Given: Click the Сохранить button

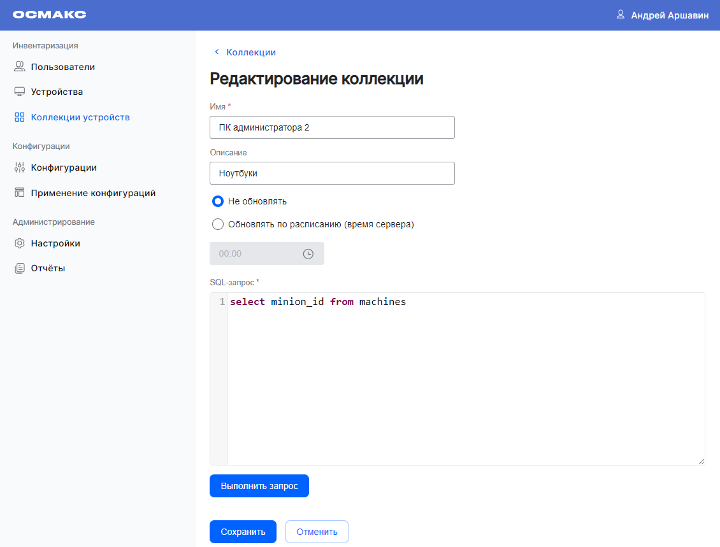Looking at the screenshot, I should pyautogui.click(x=243, y=532).
